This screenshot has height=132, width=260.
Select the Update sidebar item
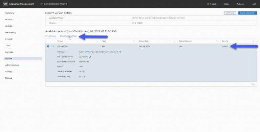(23, 58)
